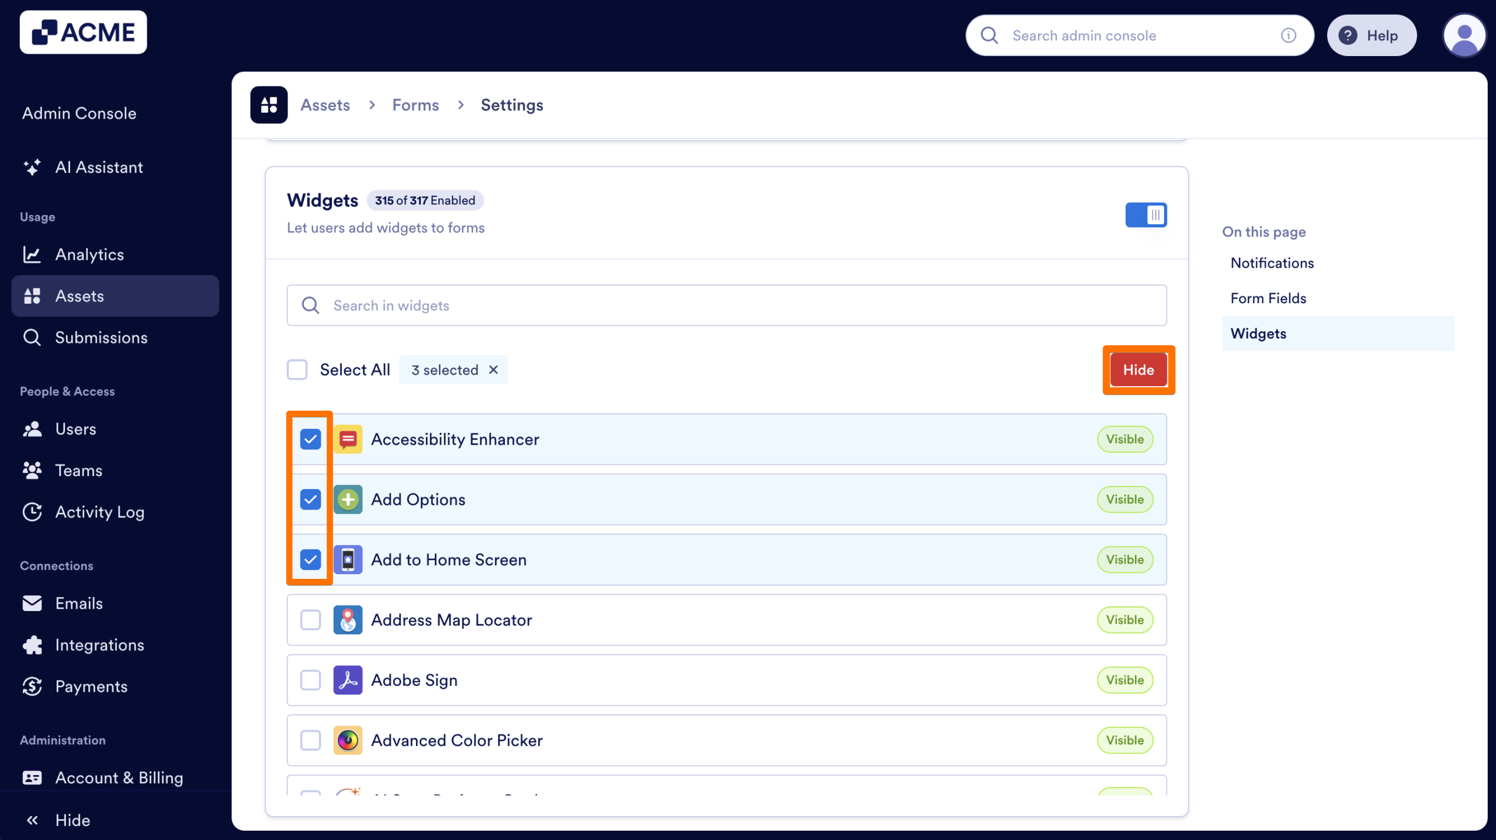This screenshot has height=840, width=1496.
Task: Disable the Widgets master toggle switch
Action: tap(1146, 214)
